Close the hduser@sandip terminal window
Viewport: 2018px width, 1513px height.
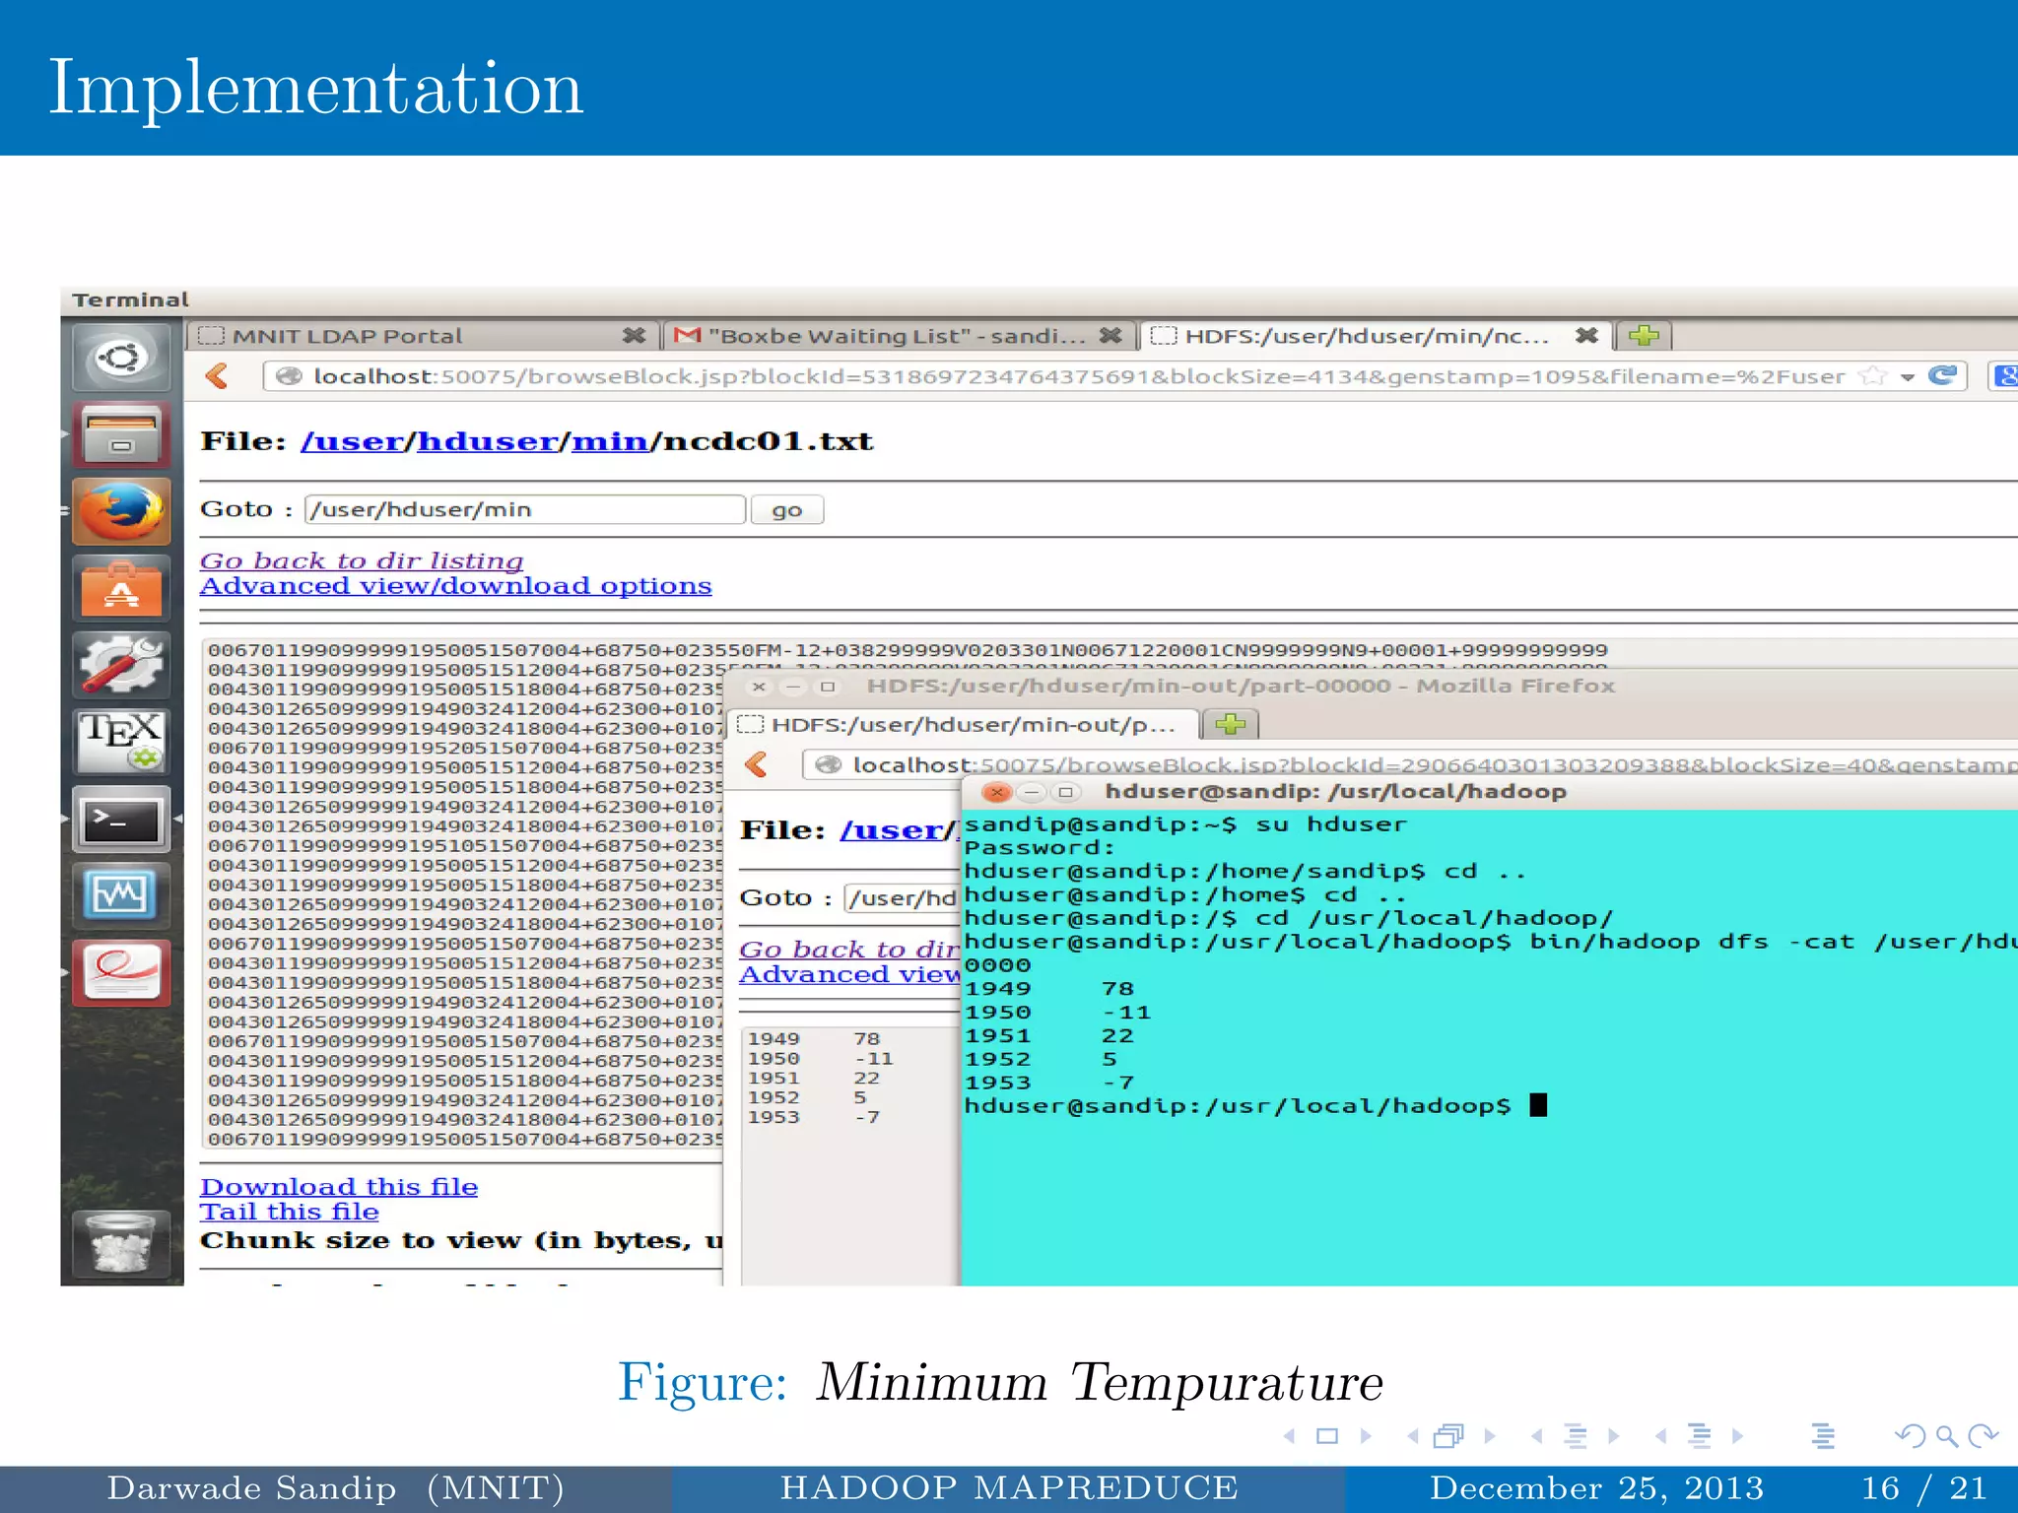click(997, 792)
